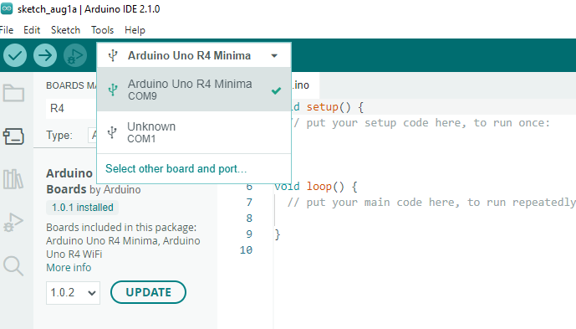This screenshot has width=576, height=329.
Task: Click line number 7 in the gutter
Action: tap(249, 203)
